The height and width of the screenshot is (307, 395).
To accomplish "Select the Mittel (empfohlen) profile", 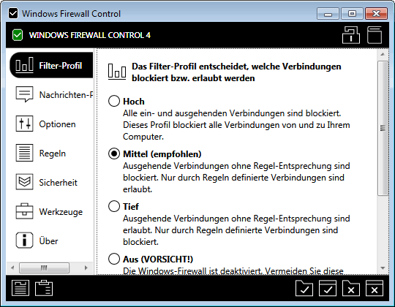I will [x=114, y=153].
